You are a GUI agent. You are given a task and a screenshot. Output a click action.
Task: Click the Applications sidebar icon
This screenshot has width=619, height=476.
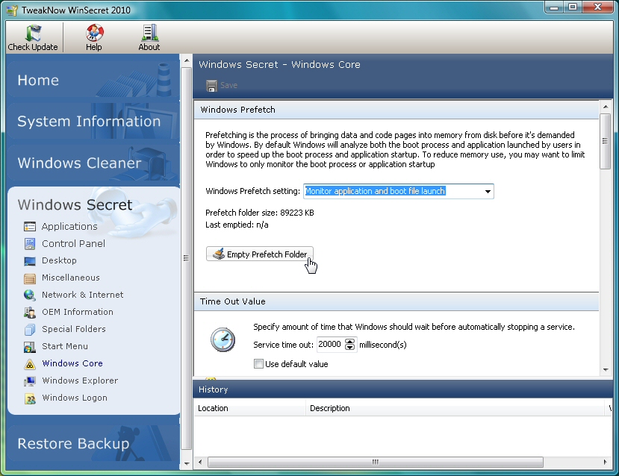coord(30,226)
